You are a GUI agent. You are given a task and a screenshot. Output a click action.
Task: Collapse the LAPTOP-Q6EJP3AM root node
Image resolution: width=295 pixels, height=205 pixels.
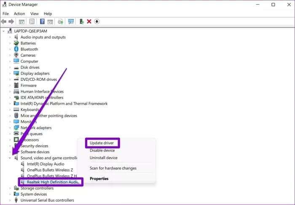coord(3,31)
